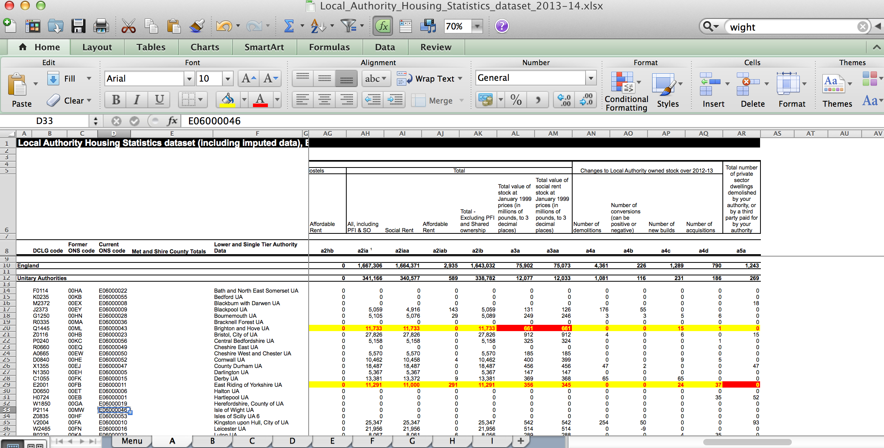Toggle bold formatting

point(115,100)
